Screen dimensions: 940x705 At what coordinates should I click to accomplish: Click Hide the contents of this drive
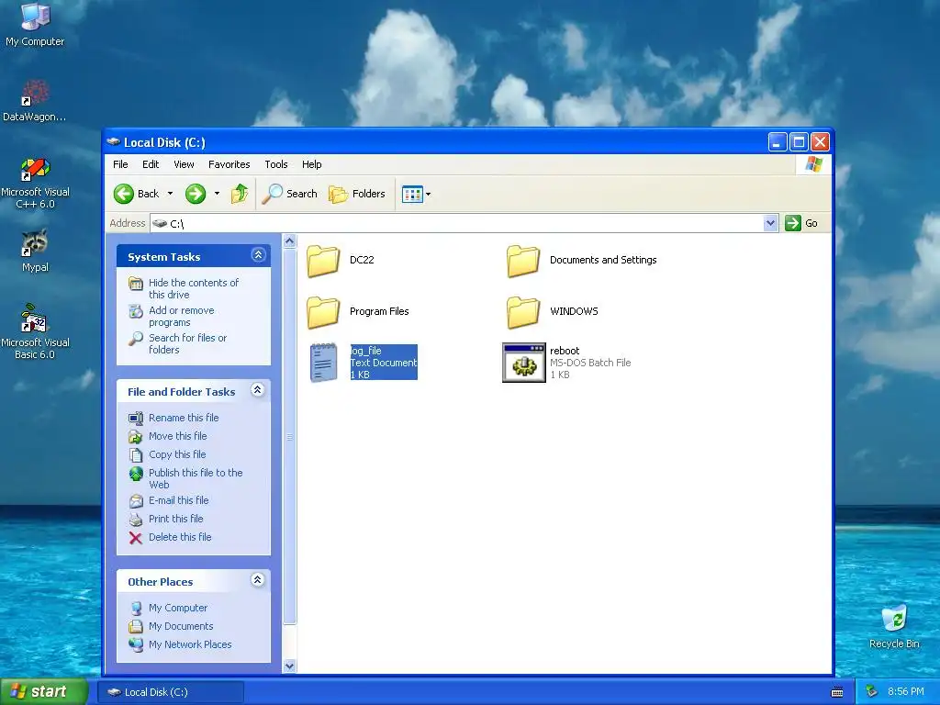(x=194, y=288)
